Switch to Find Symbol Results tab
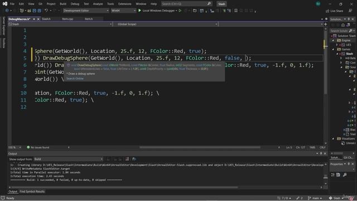Image resolution: width=357 pixels, height=201 pixels. coord(32,192)
